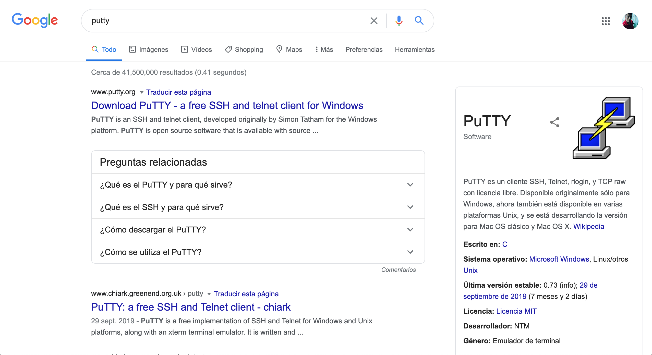Image resolution: width=652 pixels, height=355 pixels.
Task: Expand ¿Cómo descargar el PuTTY?
Action: coord(258,230)
